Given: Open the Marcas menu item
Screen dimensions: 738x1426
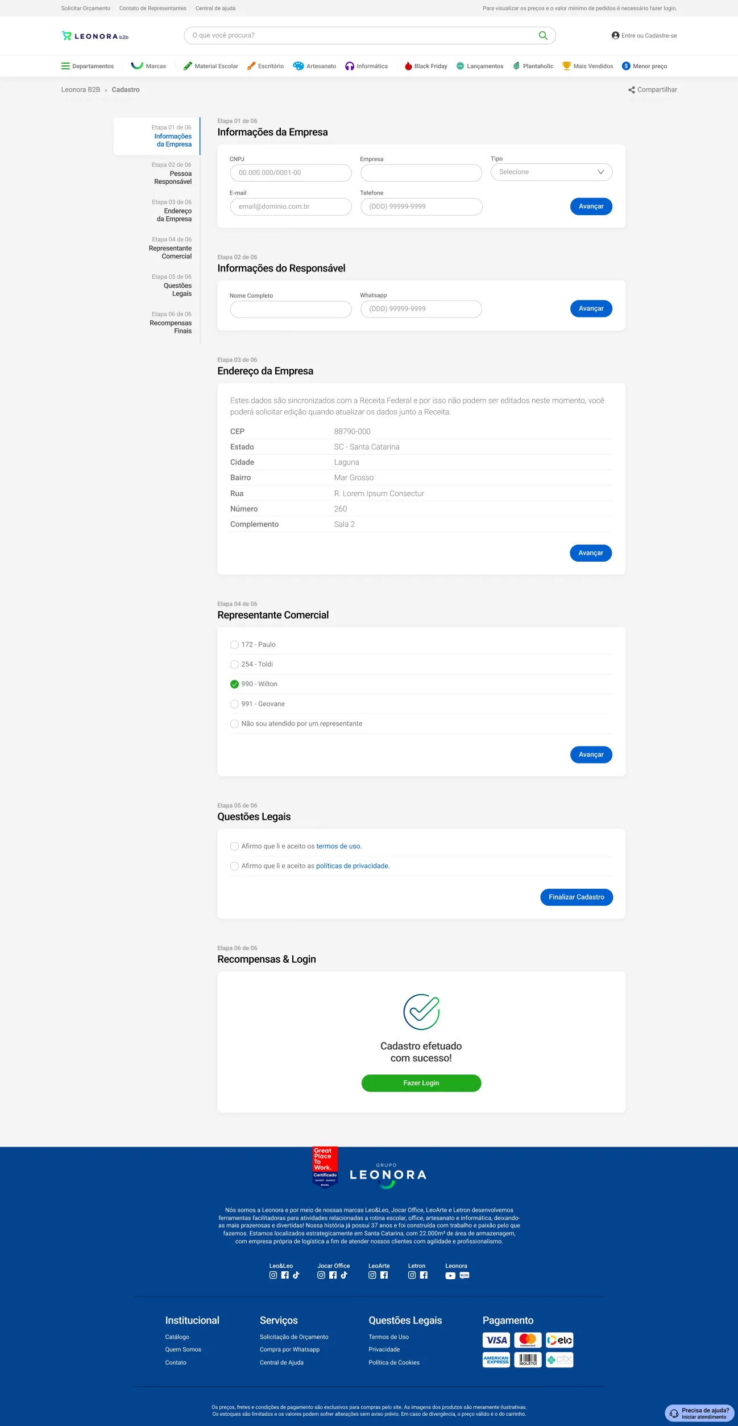Looking at the screenshot, I should pos(148,66).
